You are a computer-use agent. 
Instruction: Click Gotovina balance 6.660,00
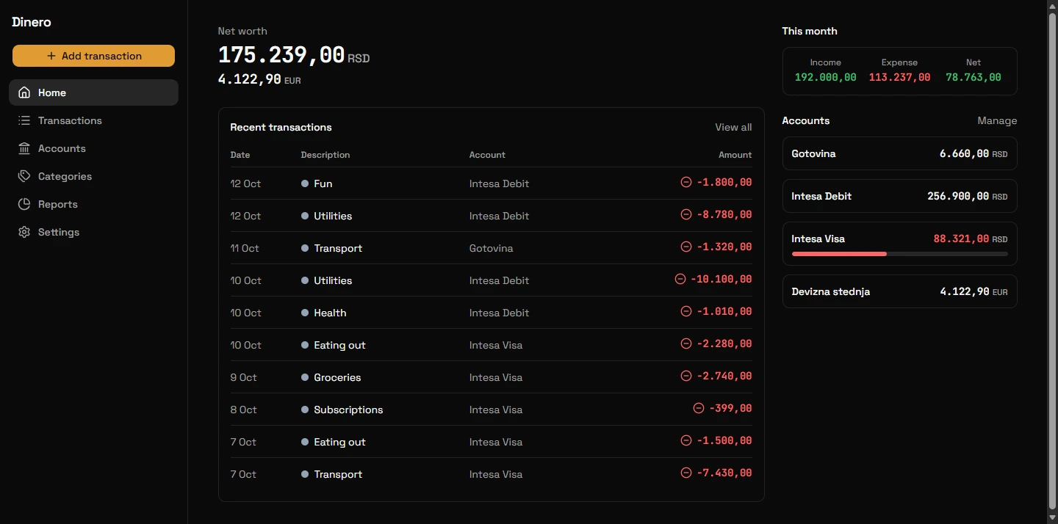pyautogui.click(x=964, y=153)
